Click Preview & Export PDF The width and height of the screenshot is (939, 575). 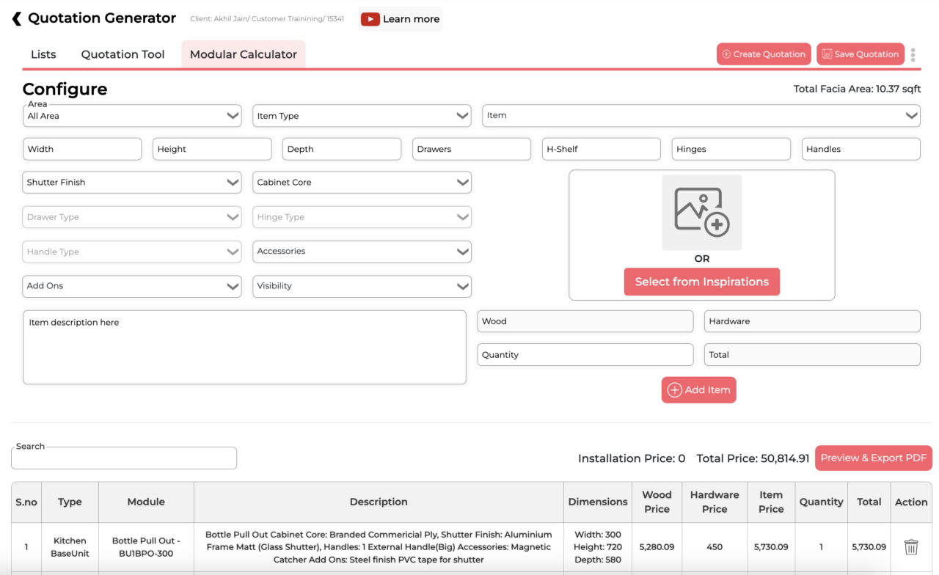[873, 458]
